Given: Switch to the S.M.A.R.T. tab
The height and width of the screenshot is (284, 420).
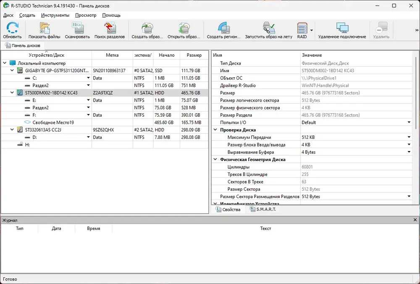Looking at the screenshot, I should [x=263, y=209].
